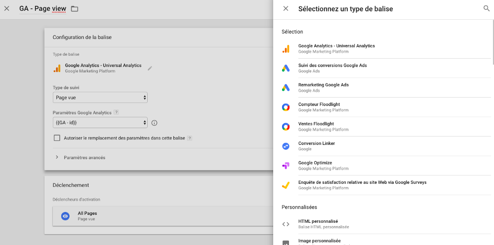Image resolution: width=494 pixels, height=245 pixels.
Task: Click the purple Google Optimize icon
Action: point(286,166)
